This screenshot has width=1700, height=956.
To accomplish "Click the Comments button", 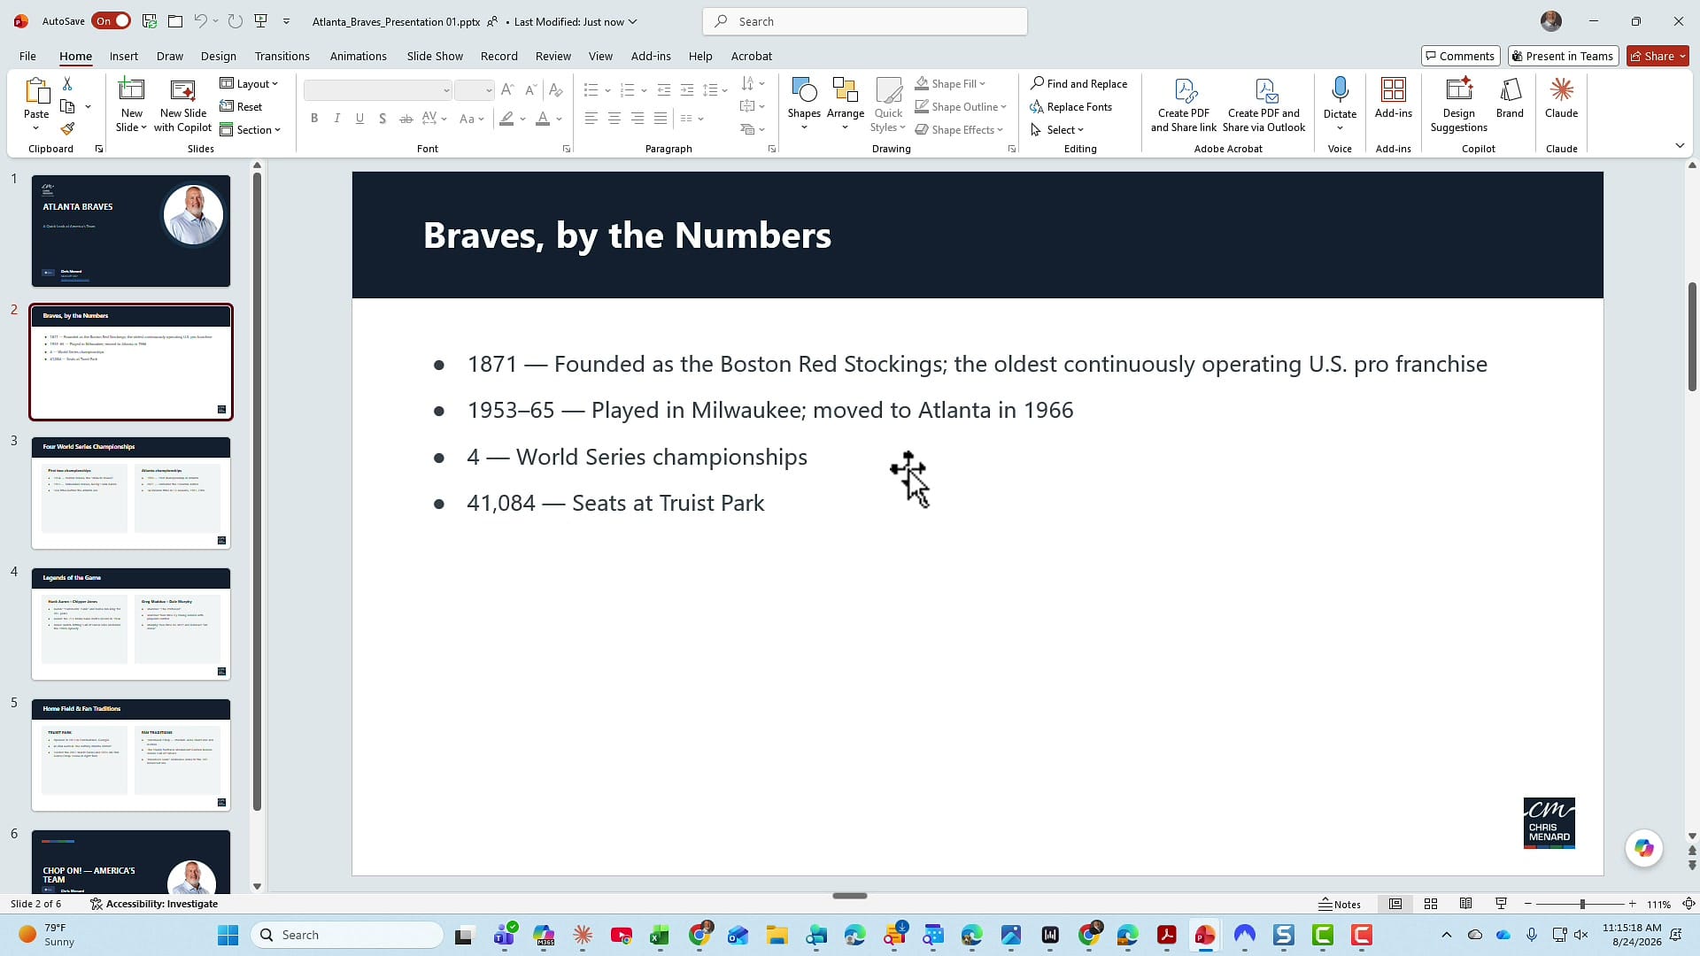I will (x=1460, y=56).
